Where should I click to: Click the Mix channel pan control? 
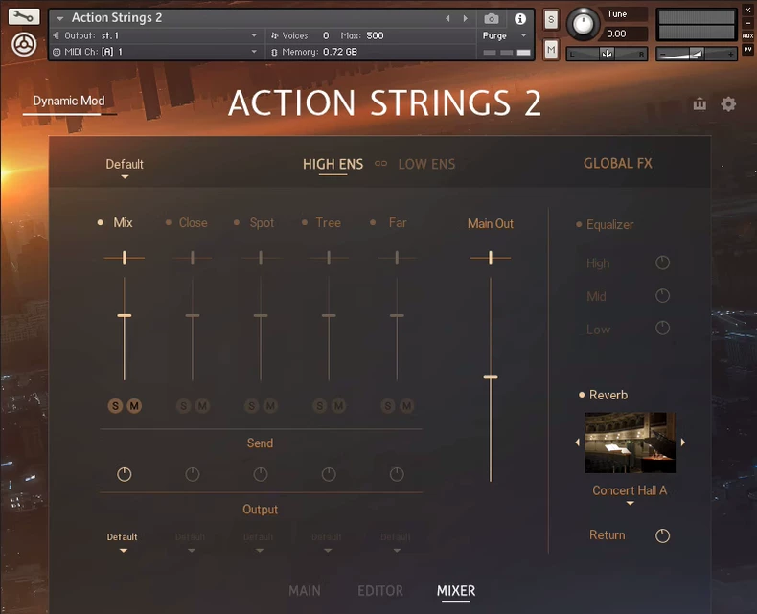point(124,258)
